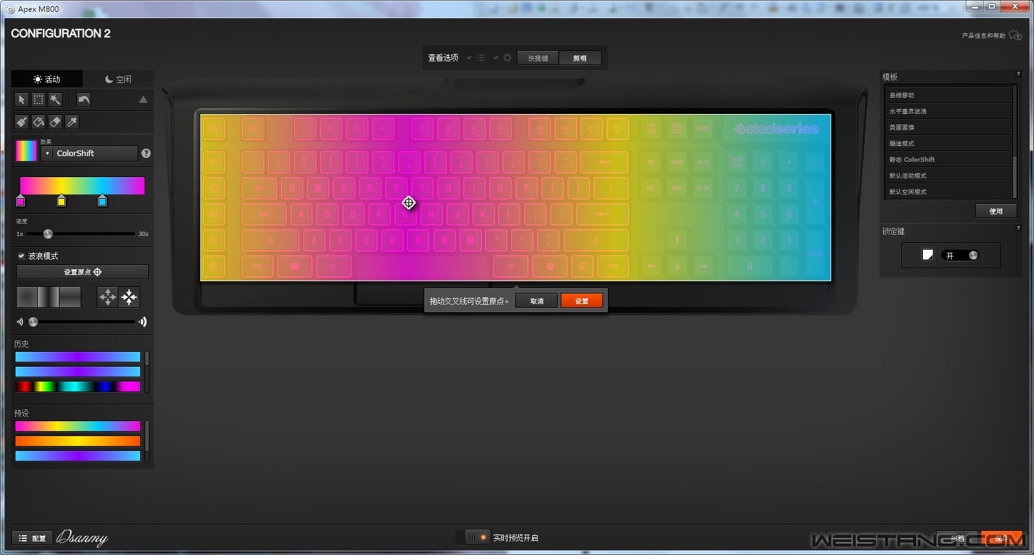1034x555 pixels.
Task: Click the origin crosshair on the keyboard
Action: coord(409,203)
